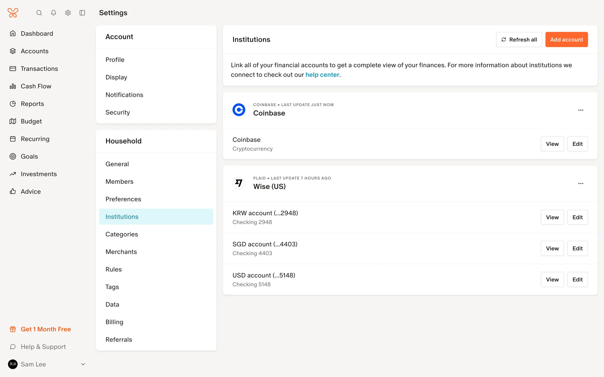604x377 pixels.
Task: Edit the USD account (...5148)
Action: point(577,280)
